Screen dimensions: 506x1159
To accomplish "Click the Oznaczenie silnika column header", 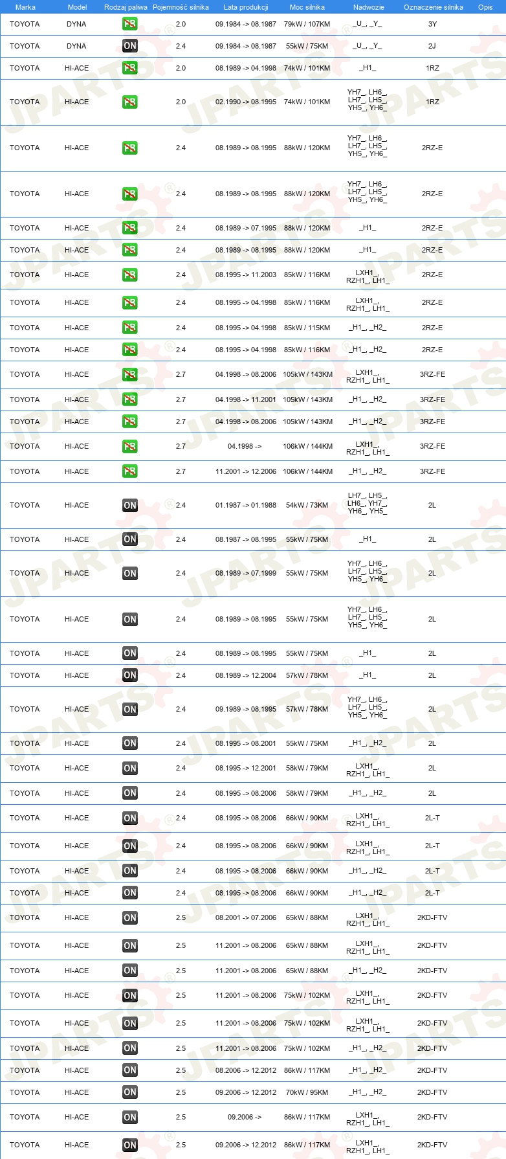I will pos(434,7).
